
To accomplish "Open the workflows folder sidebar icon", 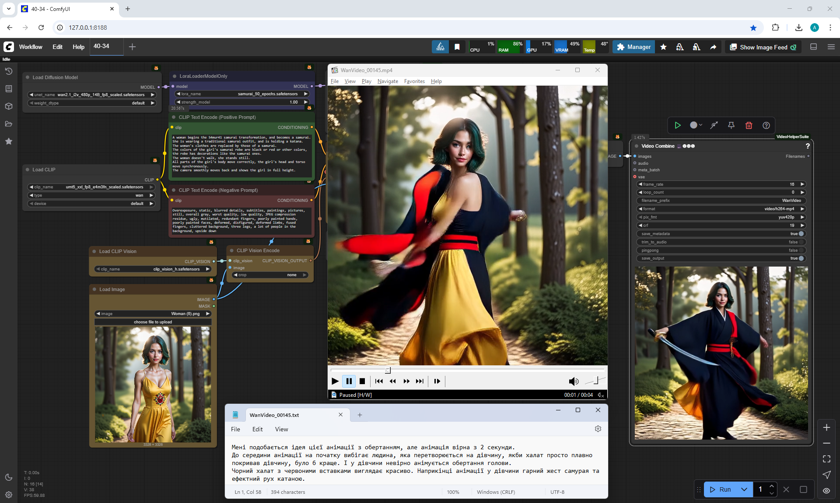I will coord(9,124).
